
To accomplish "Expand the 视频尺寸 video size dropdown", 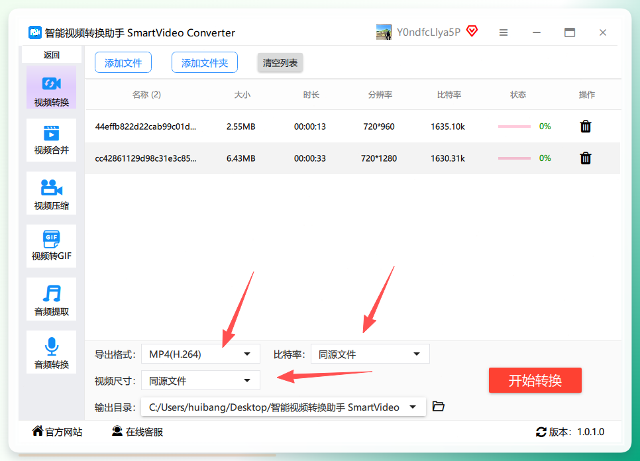I will [x=200, y=380].
